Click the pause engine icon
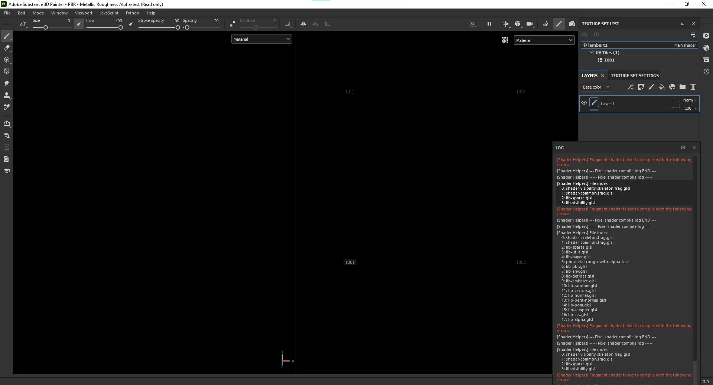This screenshot has width=713, height=385. tap(489, 24)
